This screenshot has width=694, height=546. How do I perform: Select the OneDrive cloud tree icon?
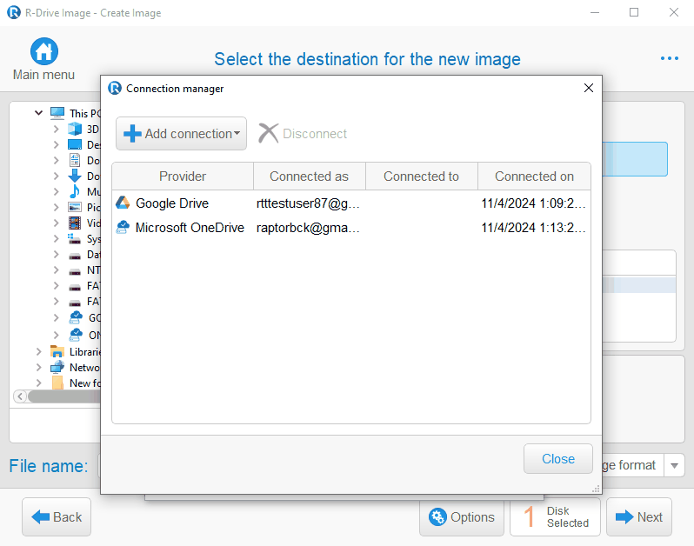[x=76, y=335]
